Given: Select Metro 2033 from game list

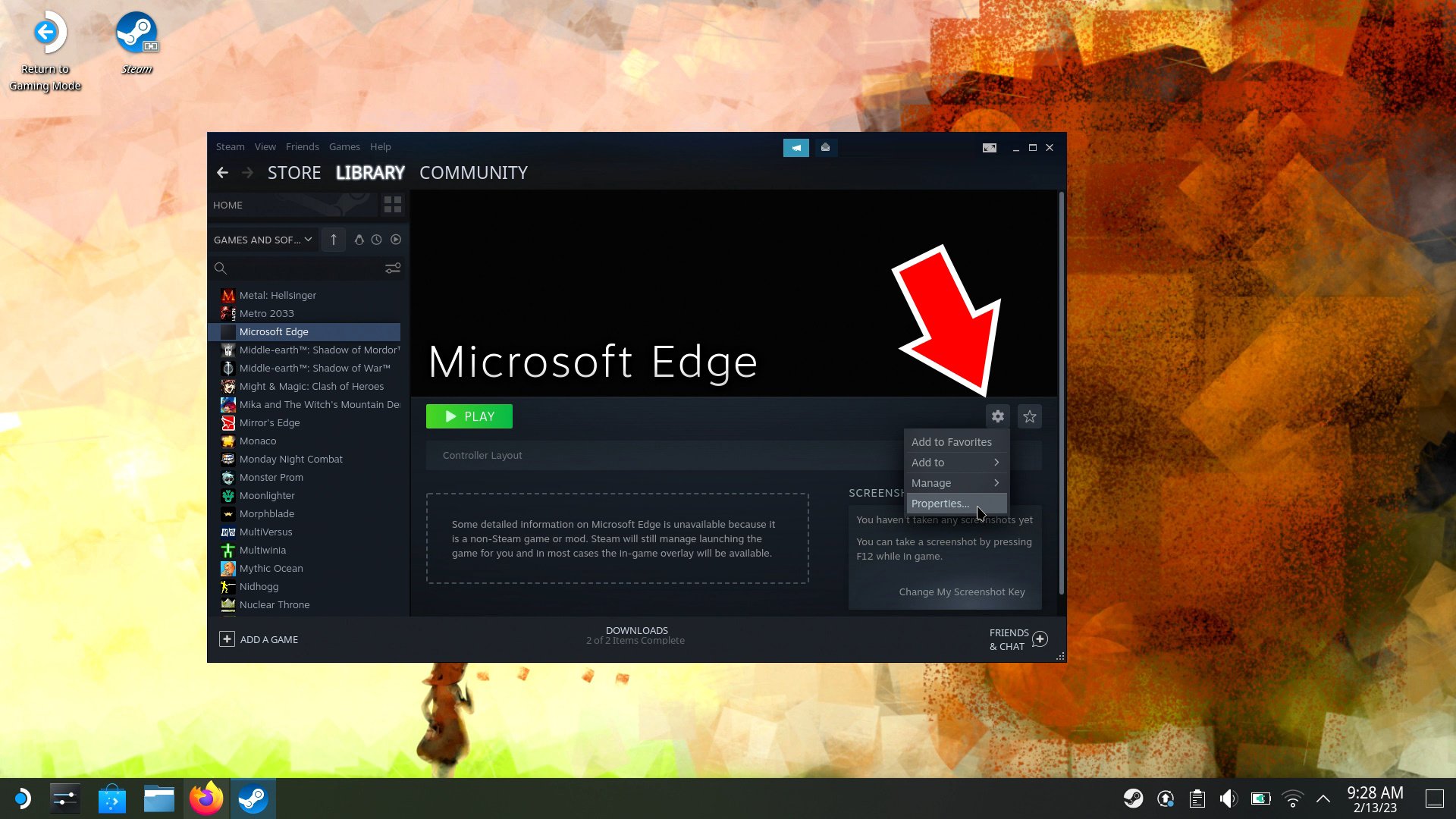Looking at the screenshot, I should (x=267, y=313).
